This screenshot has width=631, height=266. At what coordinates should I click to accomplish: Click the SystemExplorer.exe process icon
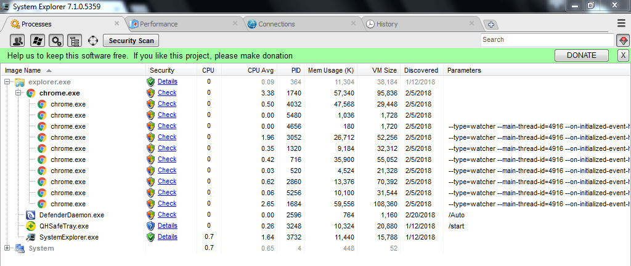[x=31, y=237]
